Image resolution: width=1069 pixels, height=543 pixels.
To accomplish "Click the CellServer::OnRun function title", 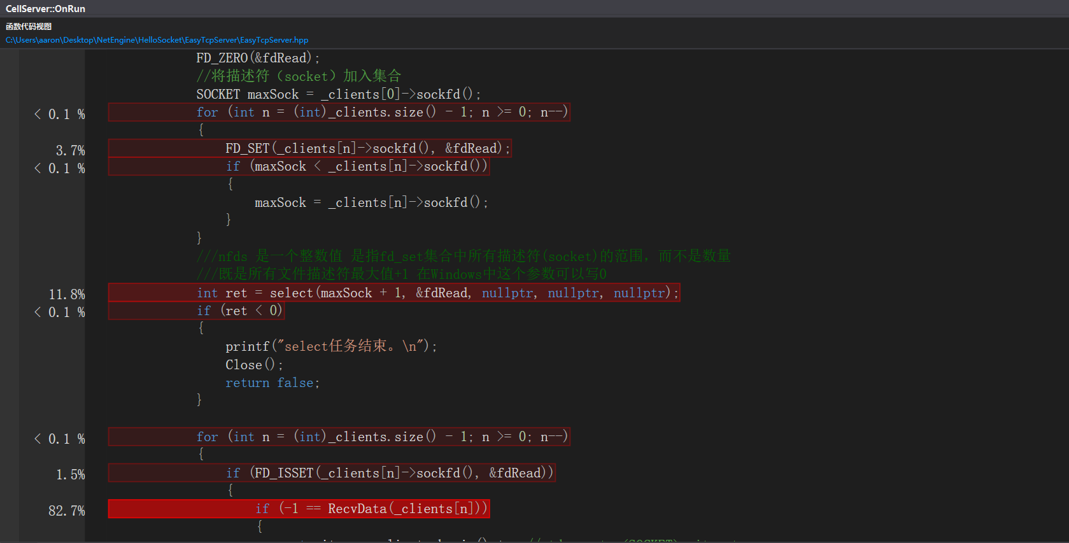I will [x=45, y=9].
